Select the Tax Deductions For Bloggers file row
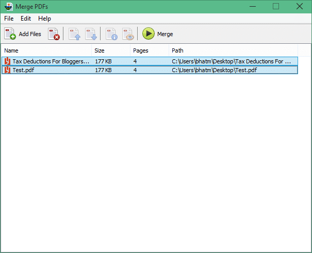Viewport: 312px width, 253px height. [x=51, y=61]
